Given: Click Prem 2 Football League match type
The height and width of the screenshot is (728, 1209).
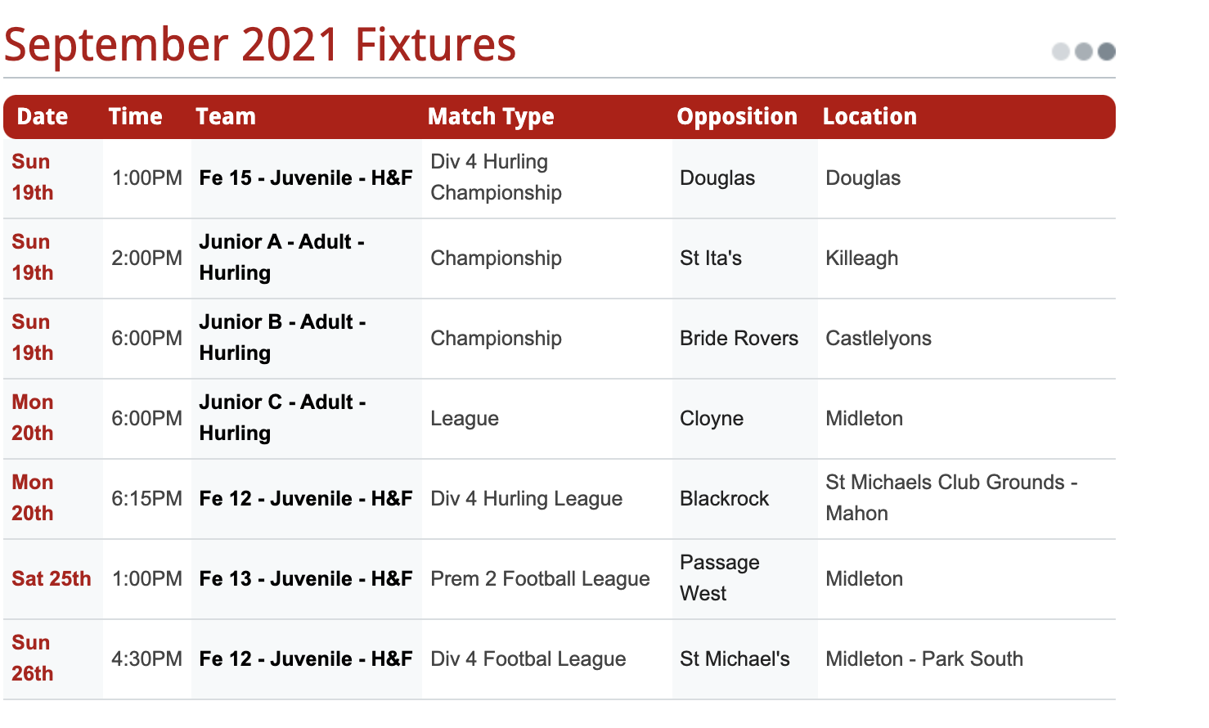Looking at the screenshot, I should point(540,579).
